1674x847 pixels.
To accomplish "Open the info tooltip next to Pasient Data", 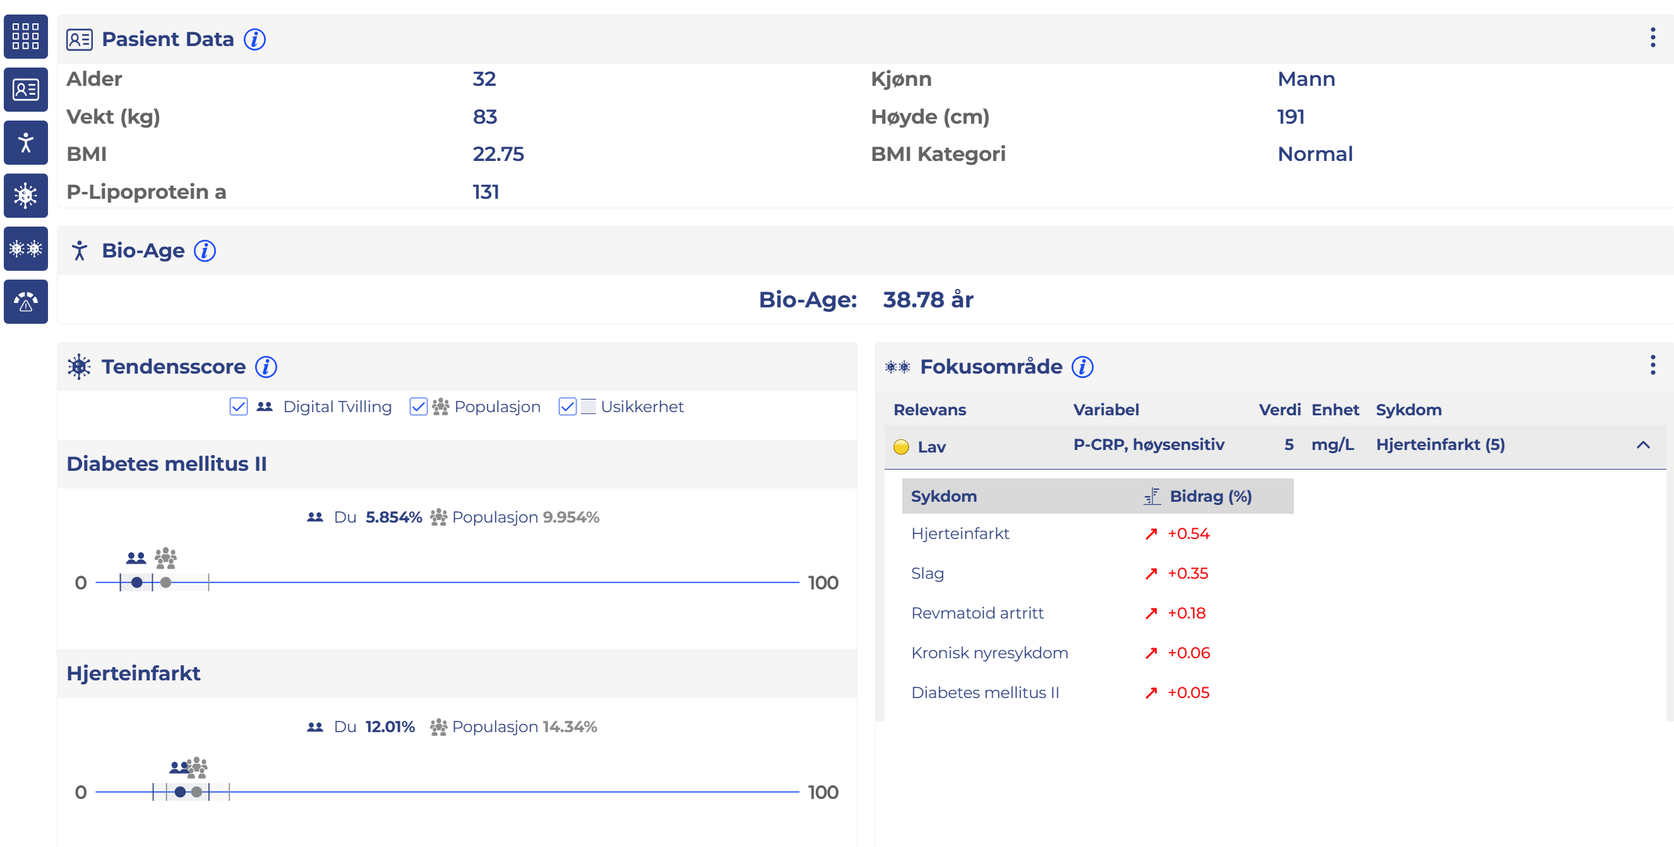I will click(x=254, y=39).
